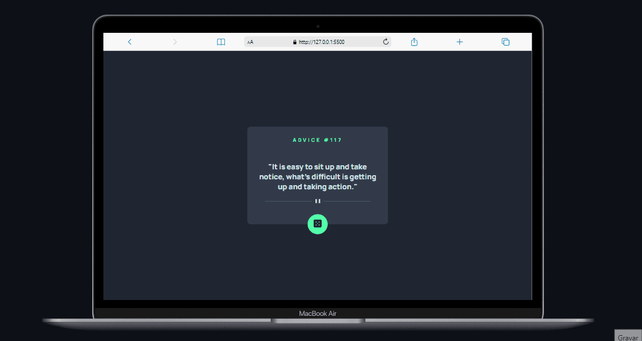Open the share sheet icon
The width and height of the screenshot is (642, 341).
point(414,42)
